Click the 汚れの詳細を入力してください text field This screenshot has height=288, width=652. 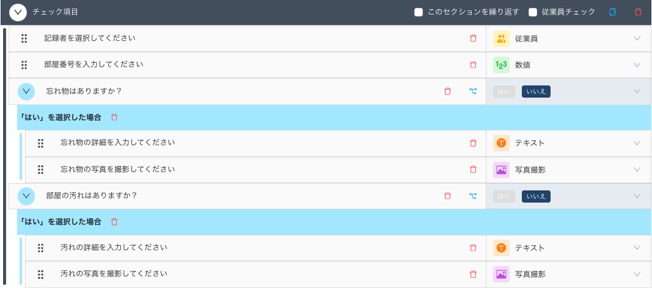click(x=244, y=248)
